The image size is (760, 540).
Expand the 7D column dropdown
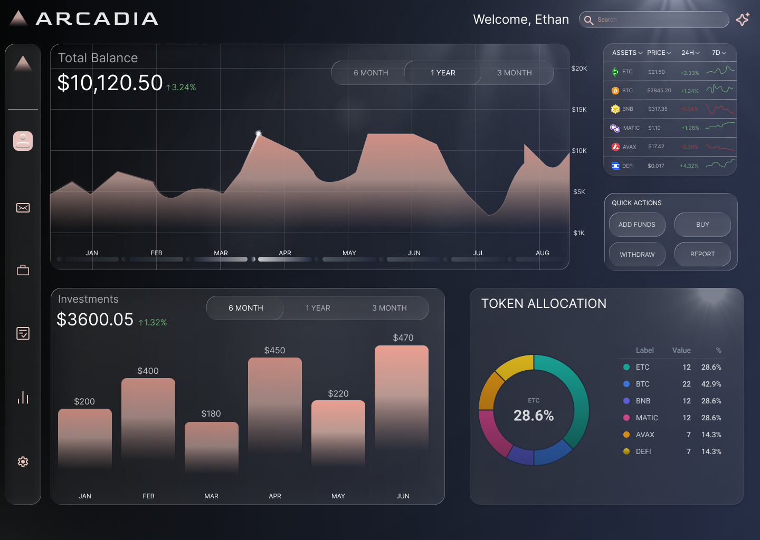pos(719,53)
